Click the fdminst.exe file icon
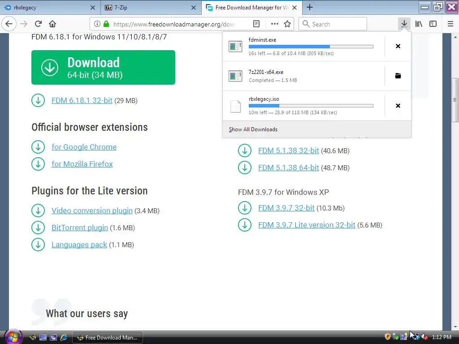This screenshot has width=459, height=344. [235, 46]
